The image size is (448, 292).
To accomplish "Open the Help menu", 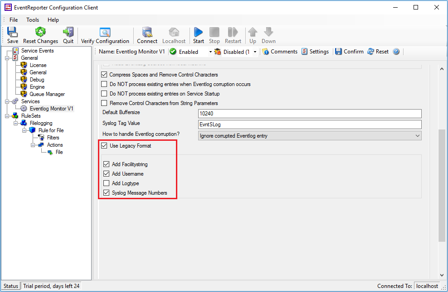I will click(53, 19).
